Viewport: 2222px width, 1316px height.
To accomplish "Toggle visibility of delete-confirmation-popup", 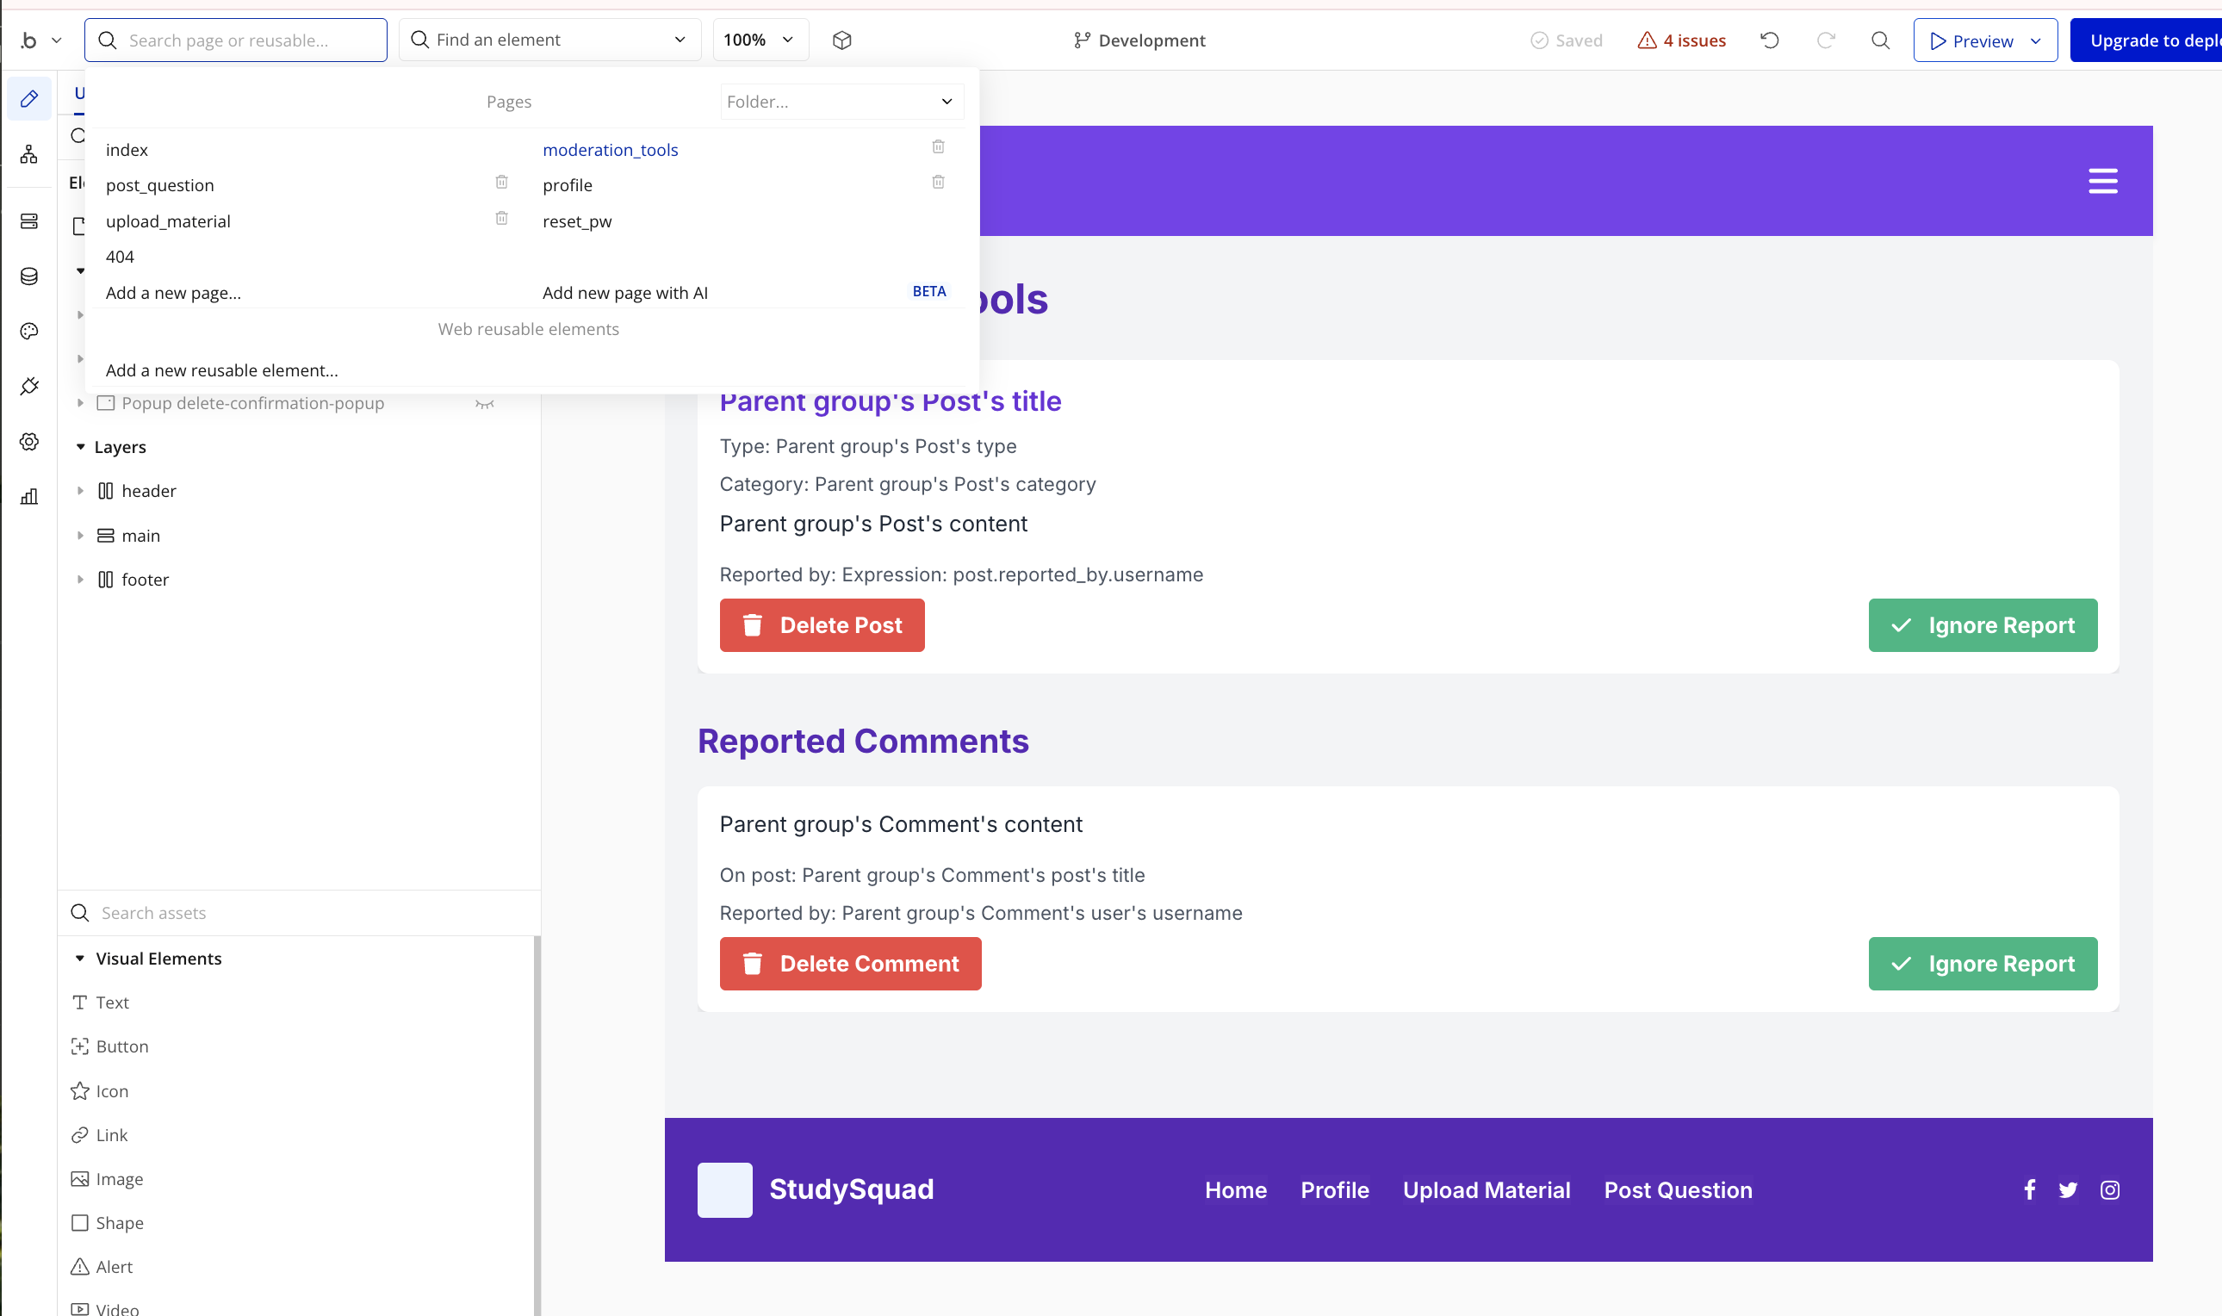I will 484,403.
